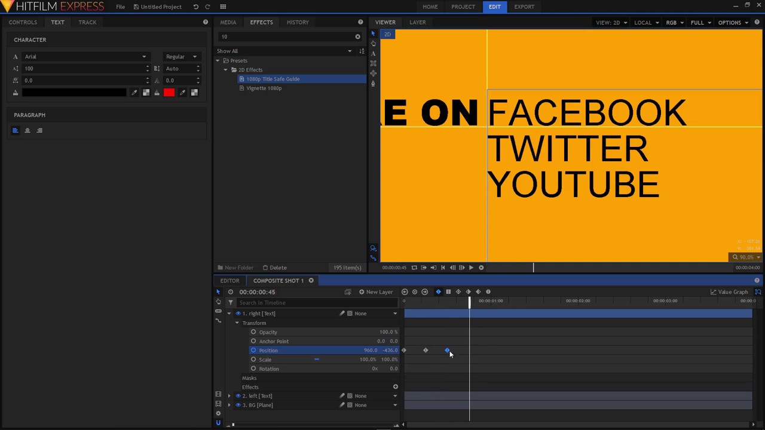Open the Project screen
The height and width of the screenshot is (430, 765).
pos(463,7)
